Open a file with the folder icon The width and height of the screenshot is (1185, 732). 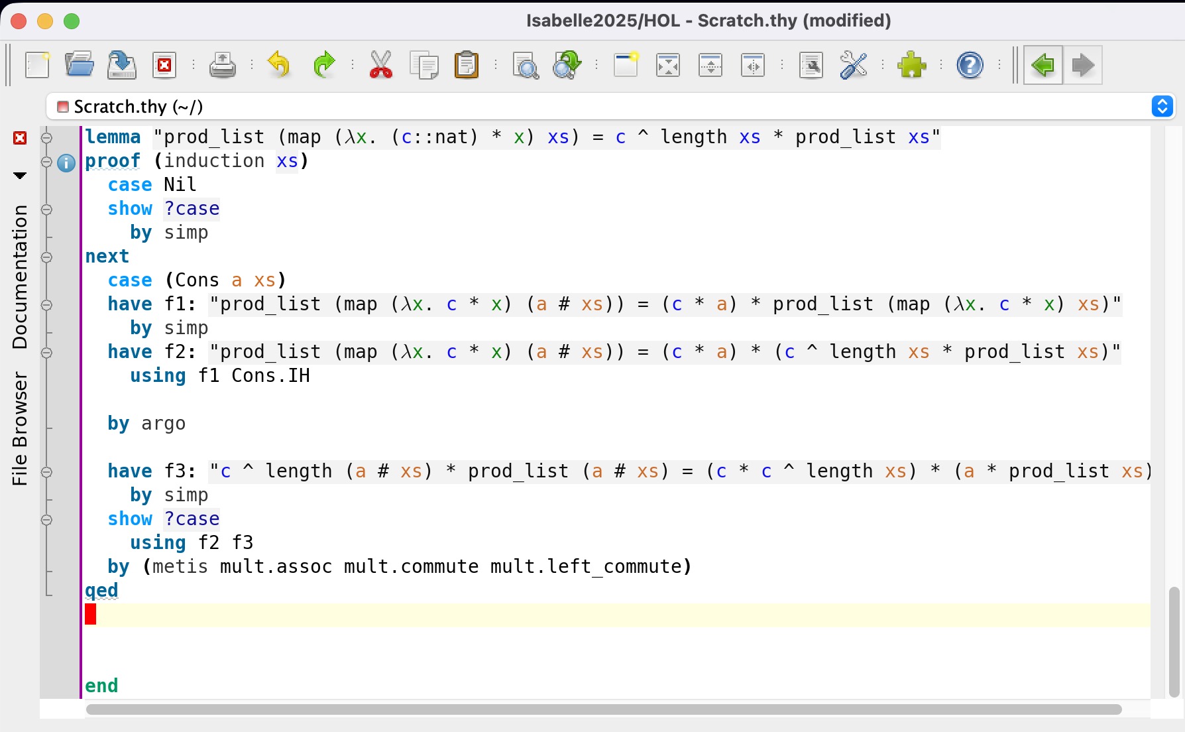(x=80, y=65)
